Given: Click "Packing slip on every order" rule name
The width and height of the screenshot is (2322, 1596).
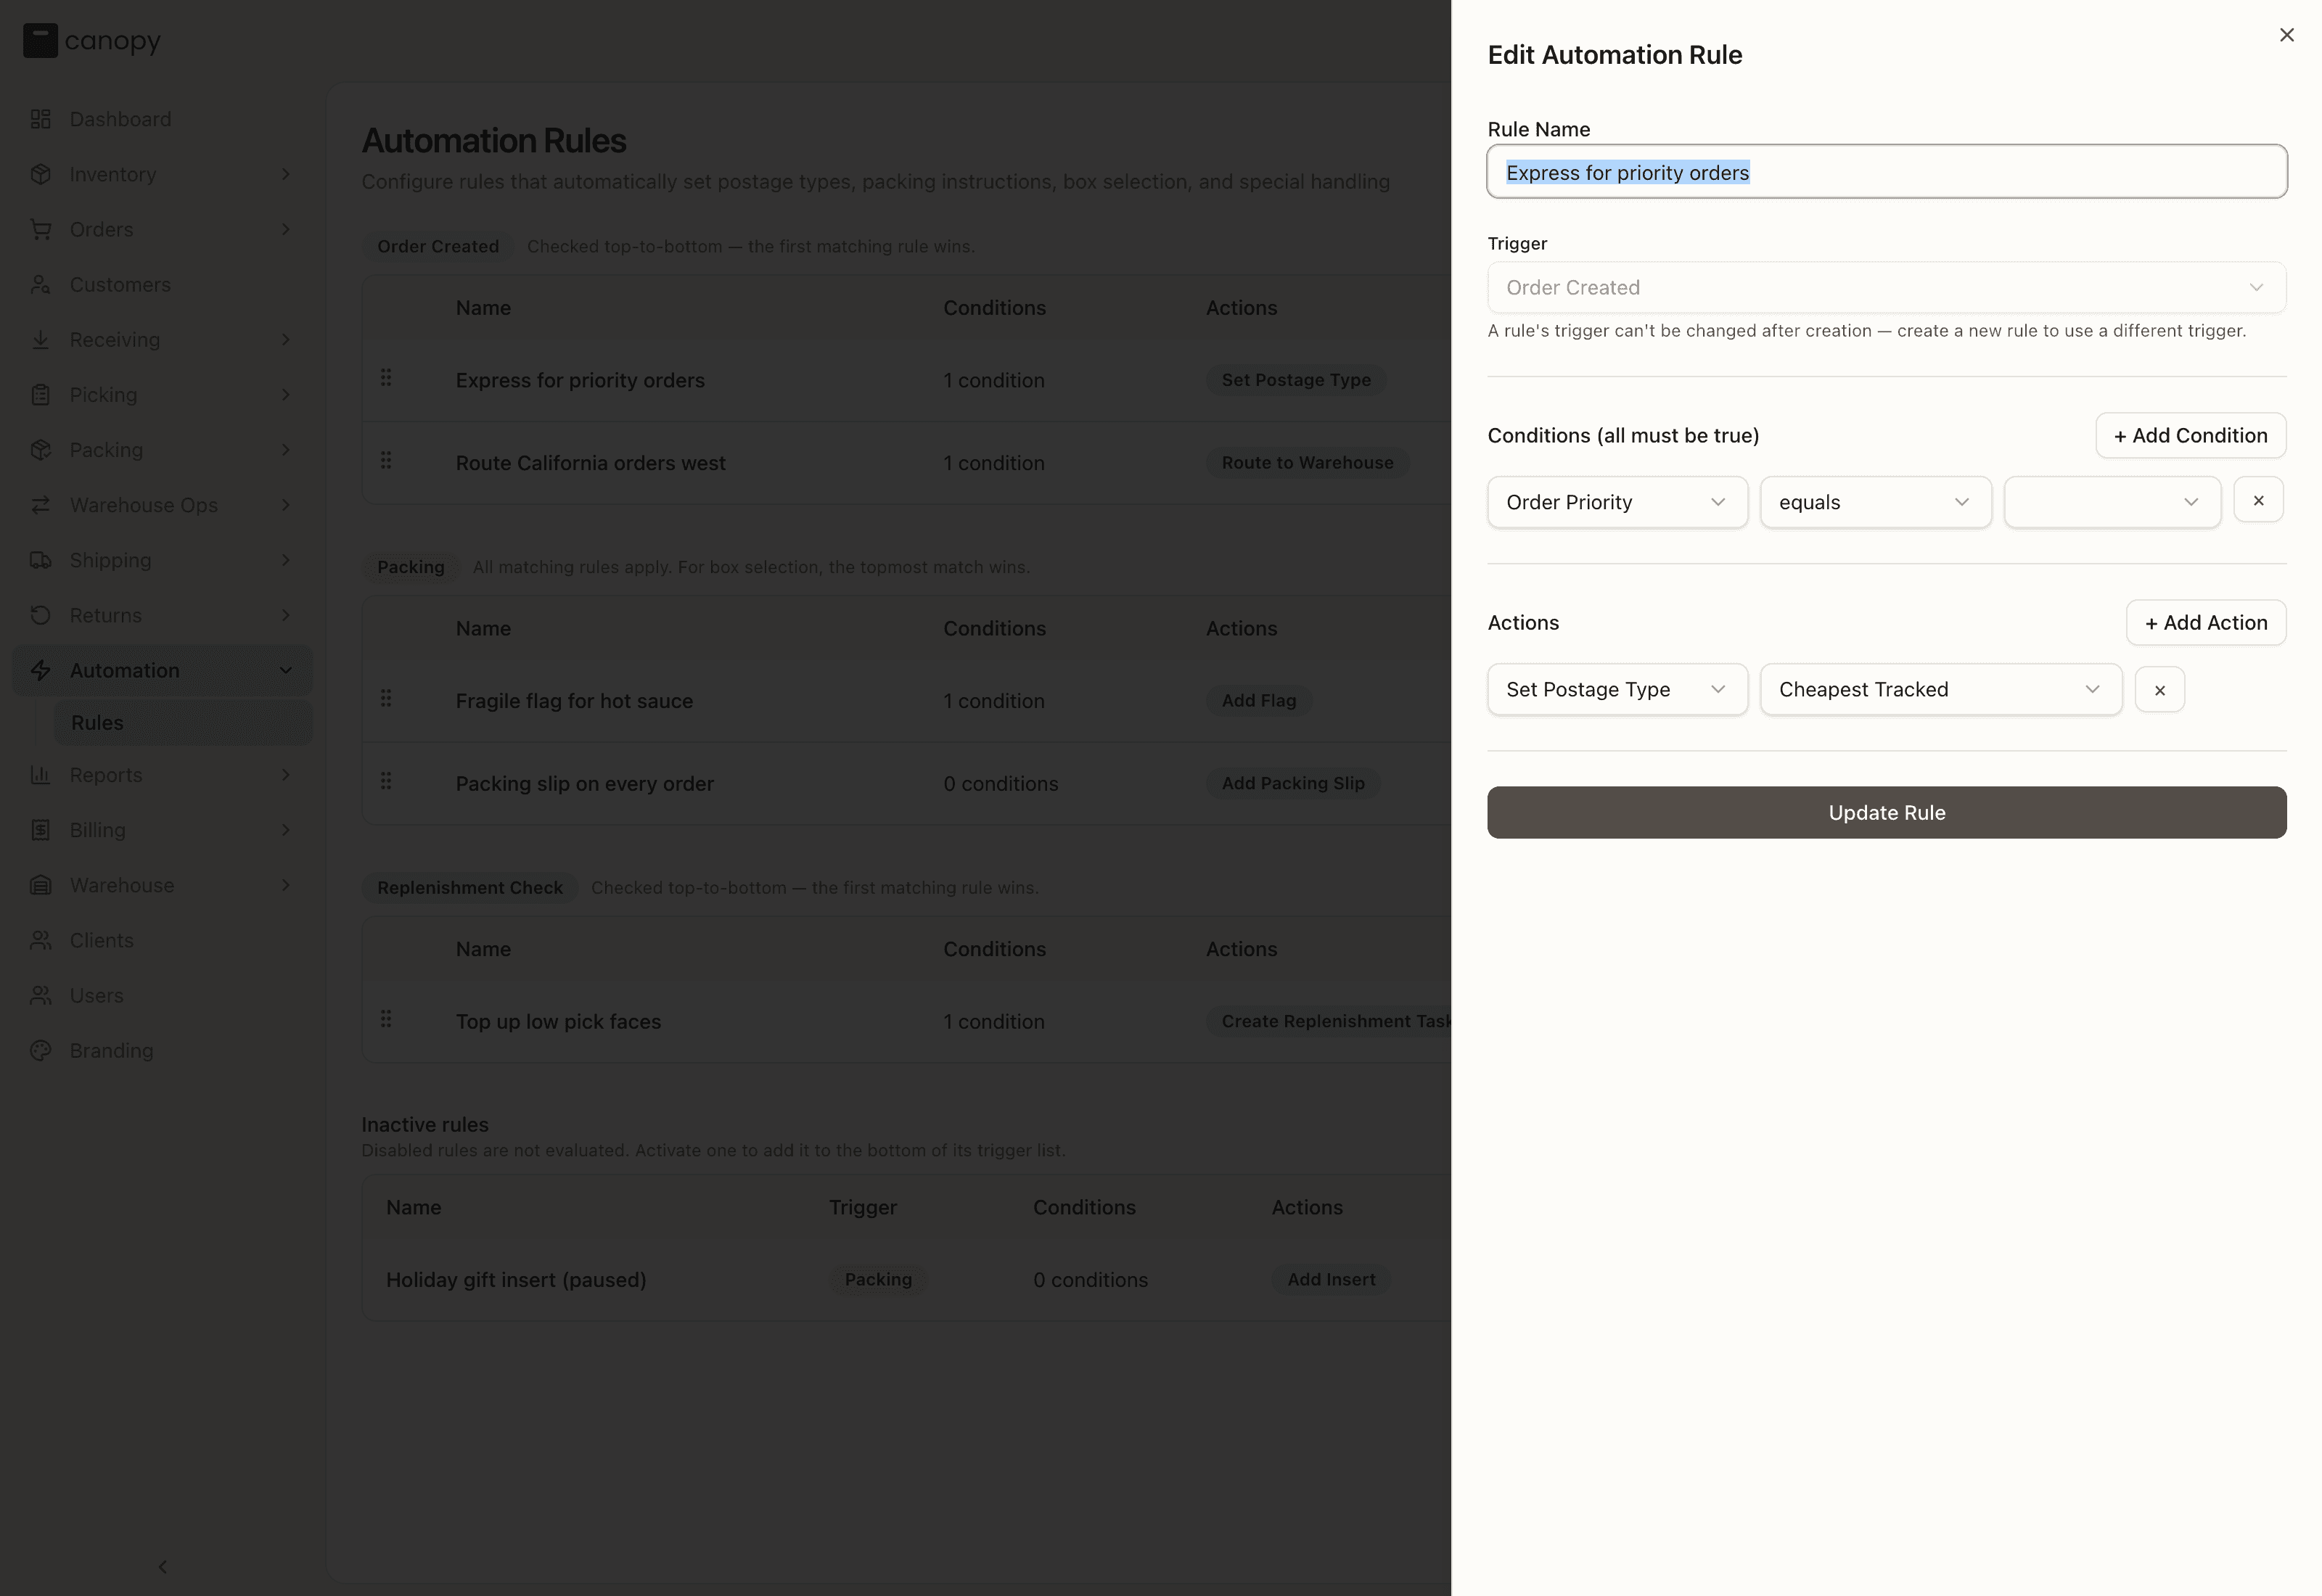Looking at the screenshot, I should tap(585, 784).
